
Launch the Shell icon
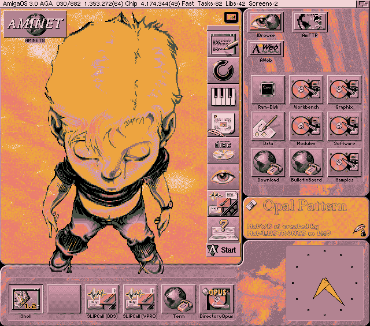(26, 299)
